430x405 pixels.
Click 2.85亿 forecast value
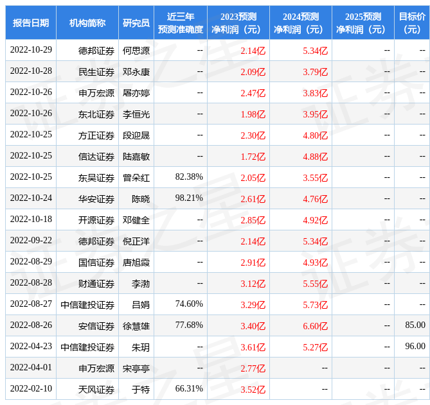point(253,220)
